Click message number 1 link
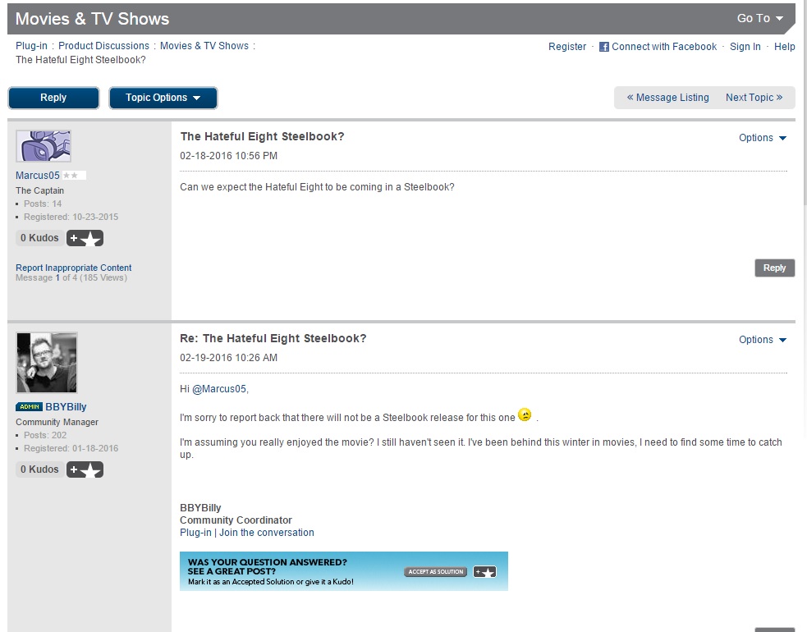This screenshot has width=807, height=632. click(57, 278)
